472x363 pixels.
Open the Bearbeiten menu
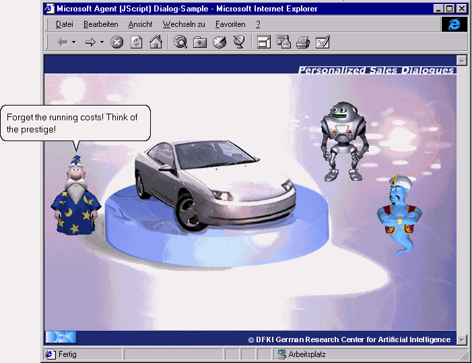tap(100, 24)
